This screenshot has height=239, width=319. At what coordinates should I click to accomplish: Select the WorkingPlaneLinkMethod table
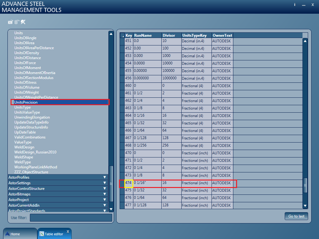click(36, 167)
